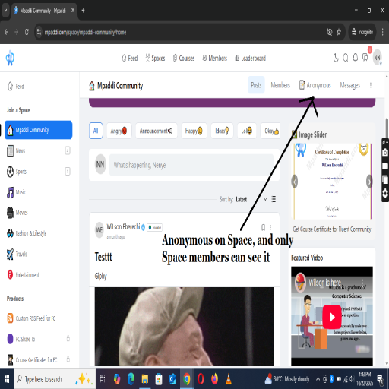Screen dimensions: 389x389
Task: Open post options three-dot menu
Action: (x=270, y=227)
